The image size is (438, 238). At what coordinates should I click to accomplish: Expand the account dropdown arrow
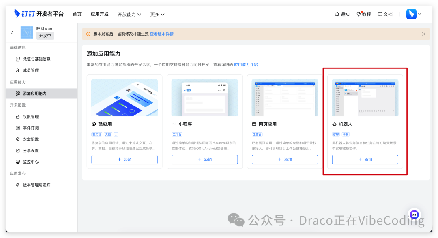tap(419, 14)
